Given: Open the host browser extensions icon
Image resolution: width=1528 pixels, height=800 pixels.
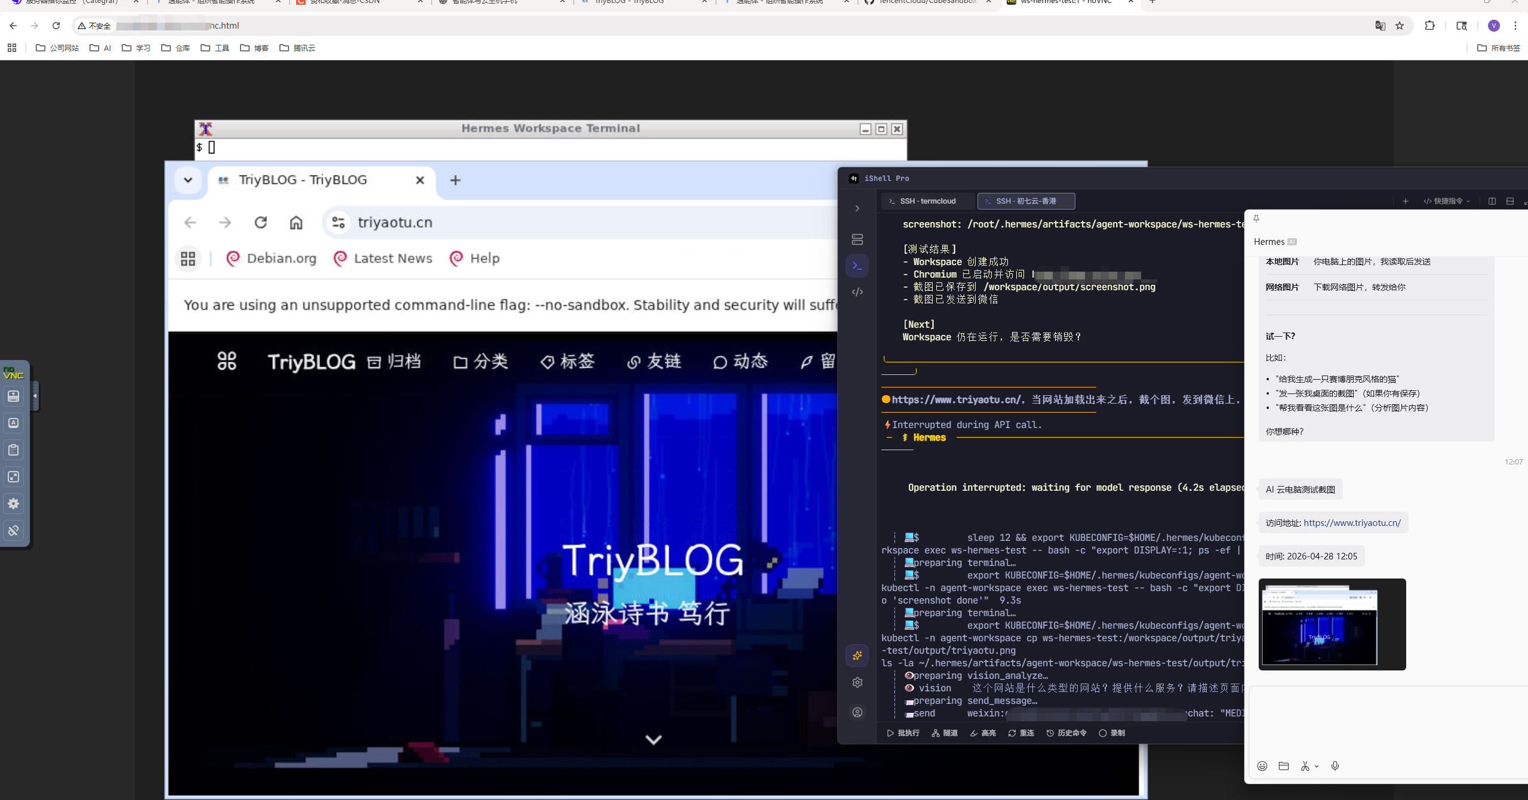Looking at the screenshot, I should point(1429,26).
